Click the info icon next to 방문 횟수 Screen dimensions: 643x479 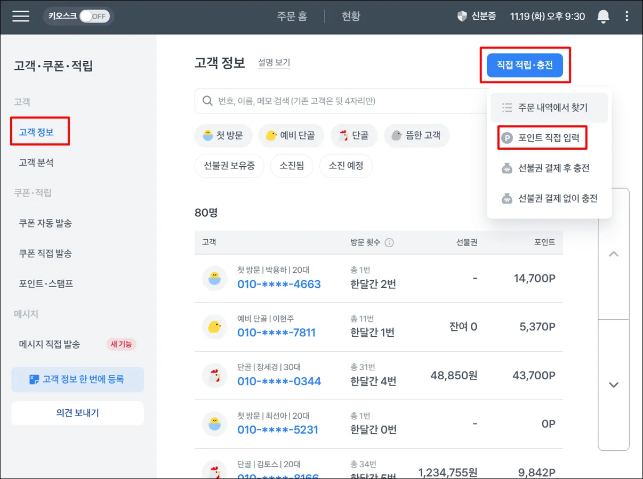[389, 242]
